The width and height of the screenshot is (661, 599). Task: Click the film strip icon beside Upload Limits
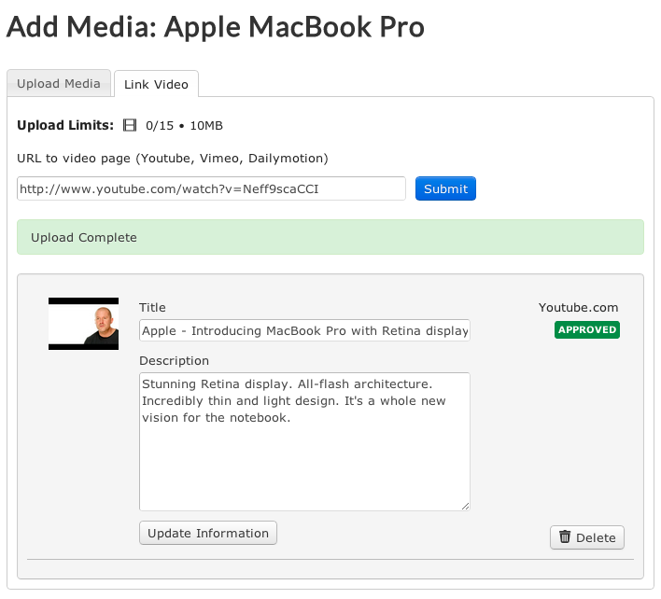(130, 126)
